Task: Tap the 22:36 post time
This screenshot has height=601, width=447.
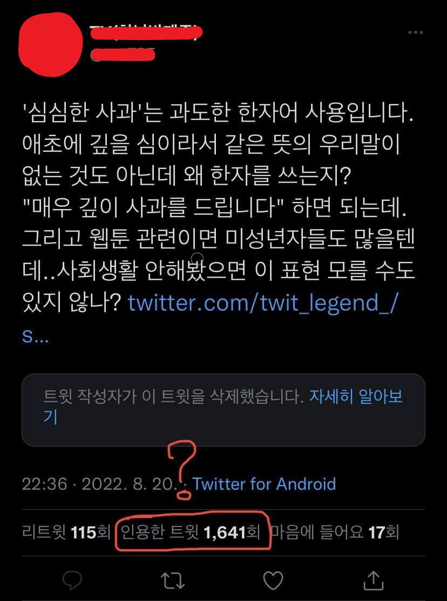Action: click(44, 484)
